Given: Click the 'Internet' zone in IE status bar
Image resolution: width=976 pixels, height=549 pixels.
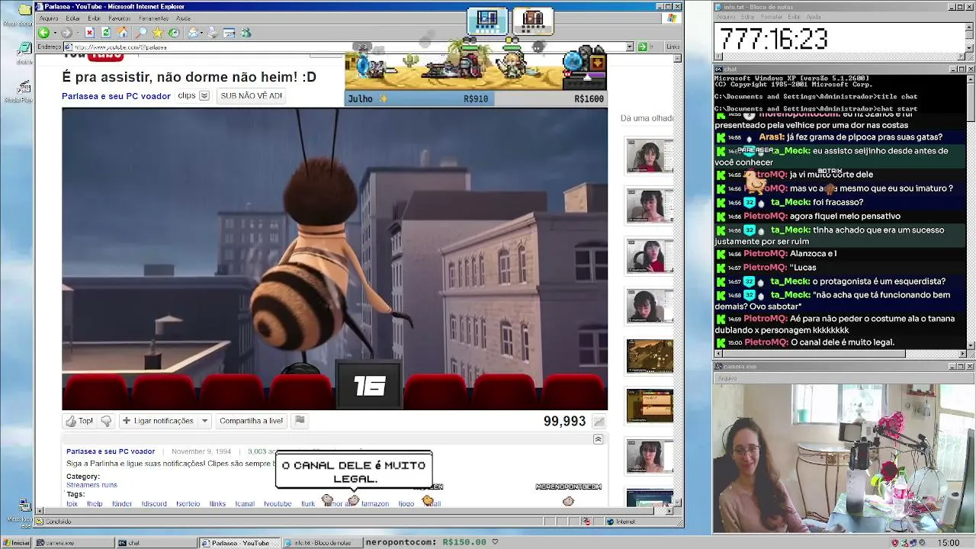Looking at the screenshot, I should pos(621,522).
